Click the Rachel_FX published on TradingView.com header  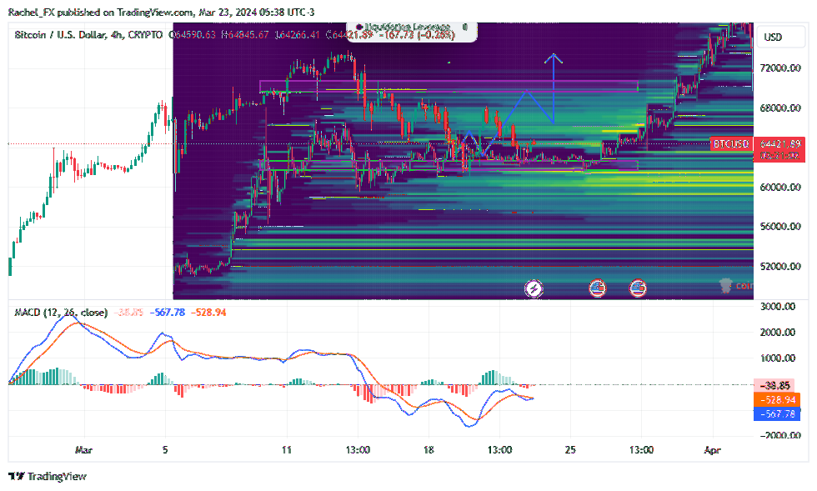pyautogui.click(x=161, y=12)
